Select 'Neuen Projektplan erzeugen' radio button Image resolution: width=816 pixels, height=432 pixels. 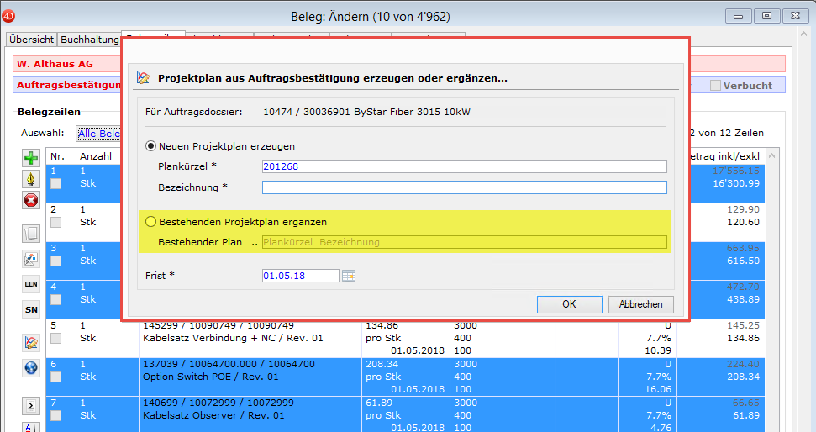tap(151, 146)
